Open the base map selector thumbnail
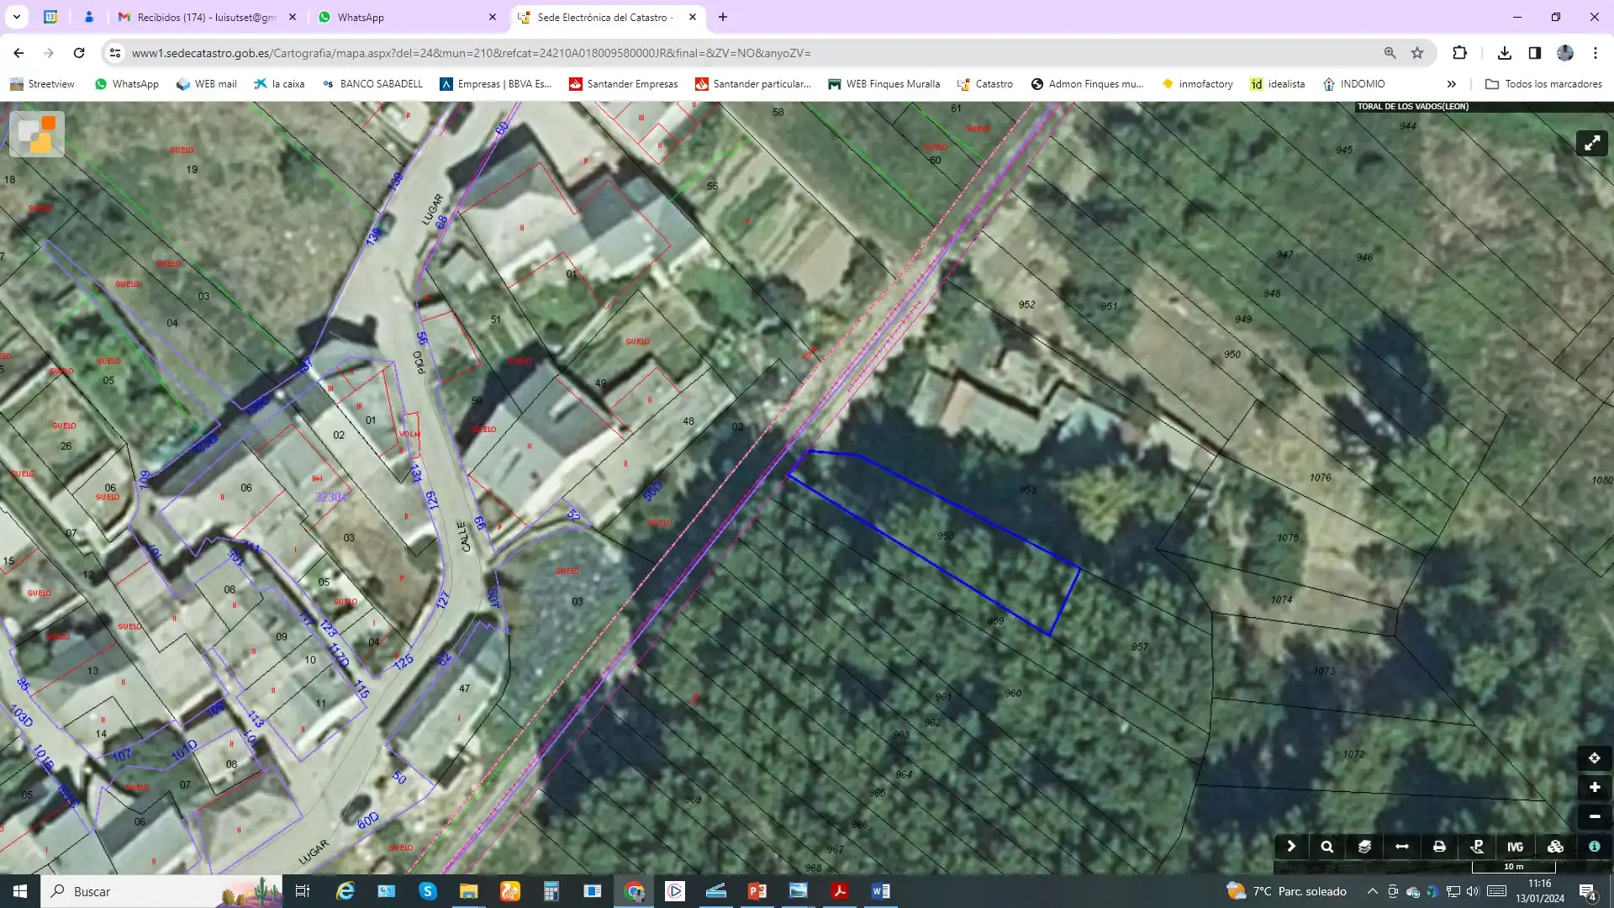The width and height of the screenshot is (1614, 908). (x=37, y=134)
